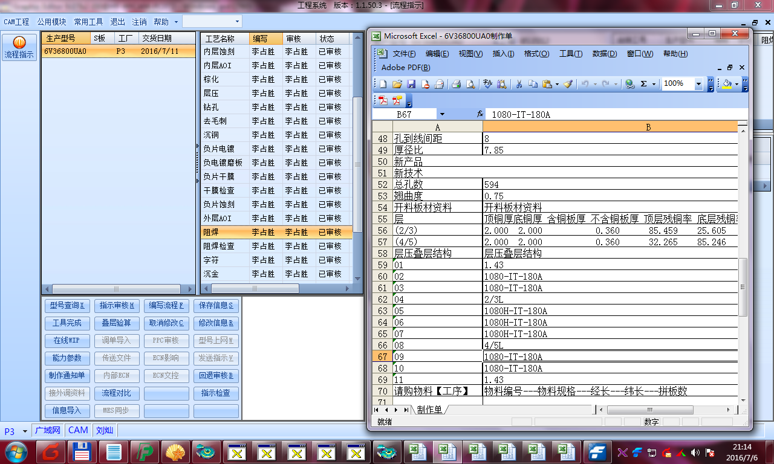Click the volume speaker tray icon
774x464 pixels.
tap(695, 452)
